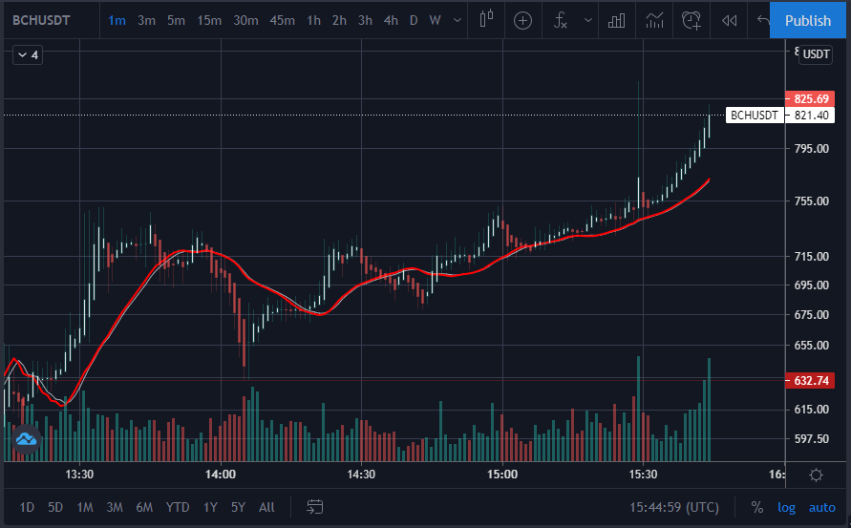Open the candlestick chart style selector
This screenshot has height=528, width=851.
(486, 20)
